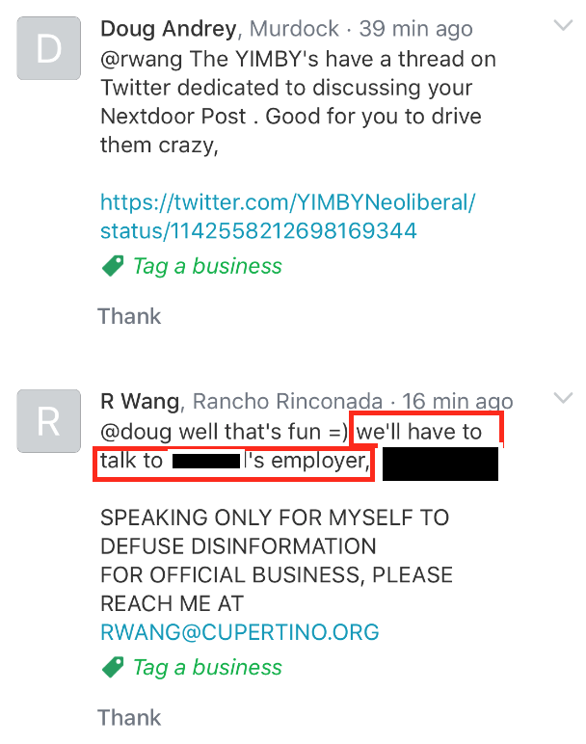Expand options chevron on Doug Andrey's comment
Viewport: 586px width, 744px height.
pyautogui.click(x=563, y=25)
